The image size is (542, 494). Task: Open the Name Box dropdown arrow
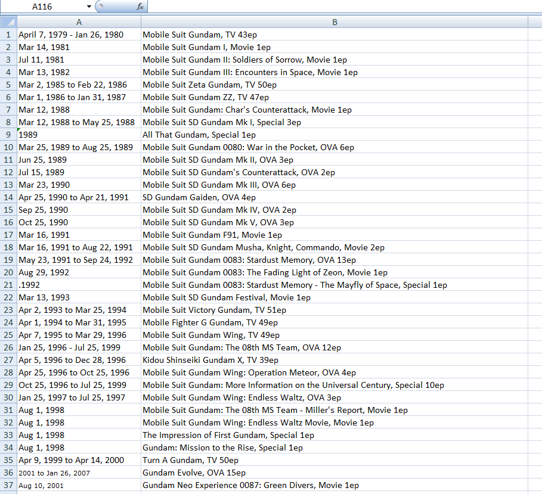89,7
